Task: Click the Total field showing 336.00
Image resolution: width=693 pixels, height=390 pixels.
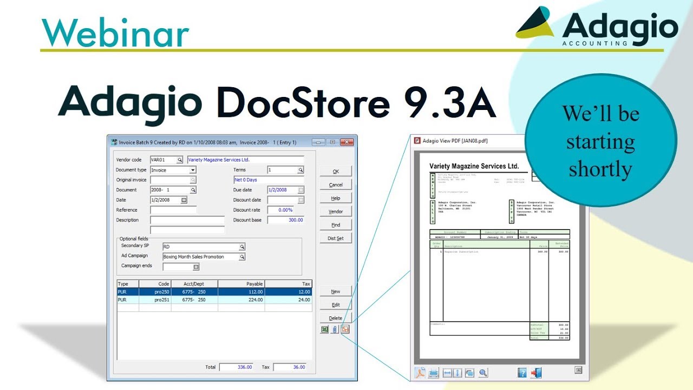Action: [237, 367]
